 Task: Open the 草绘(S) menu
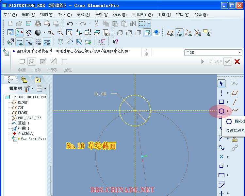(83, 15)
